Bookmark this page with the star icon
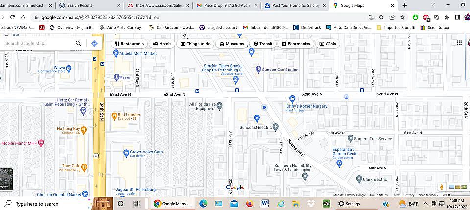 [x=402, y=17]
